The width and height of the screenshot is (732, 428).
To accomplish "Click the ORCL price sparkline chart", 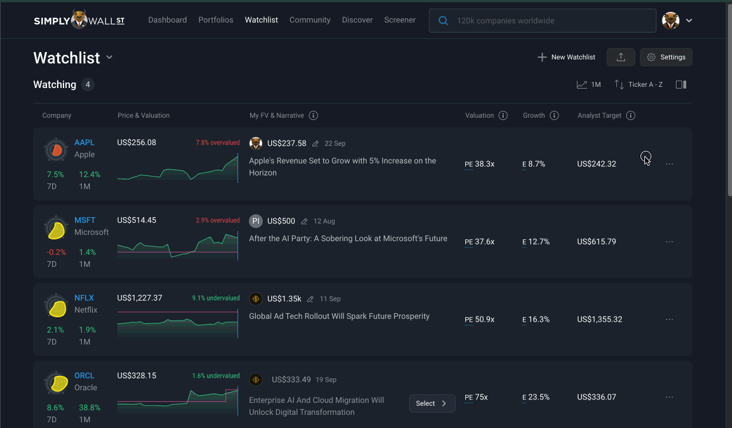I will [177, 401].
